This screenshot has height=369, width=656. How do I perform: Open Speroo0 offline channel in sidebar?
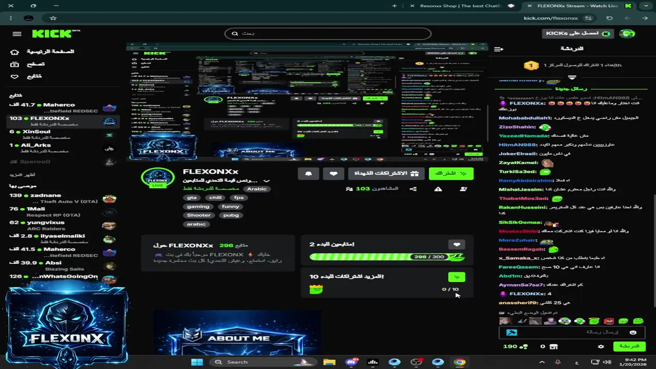click(x=63, y=162)
